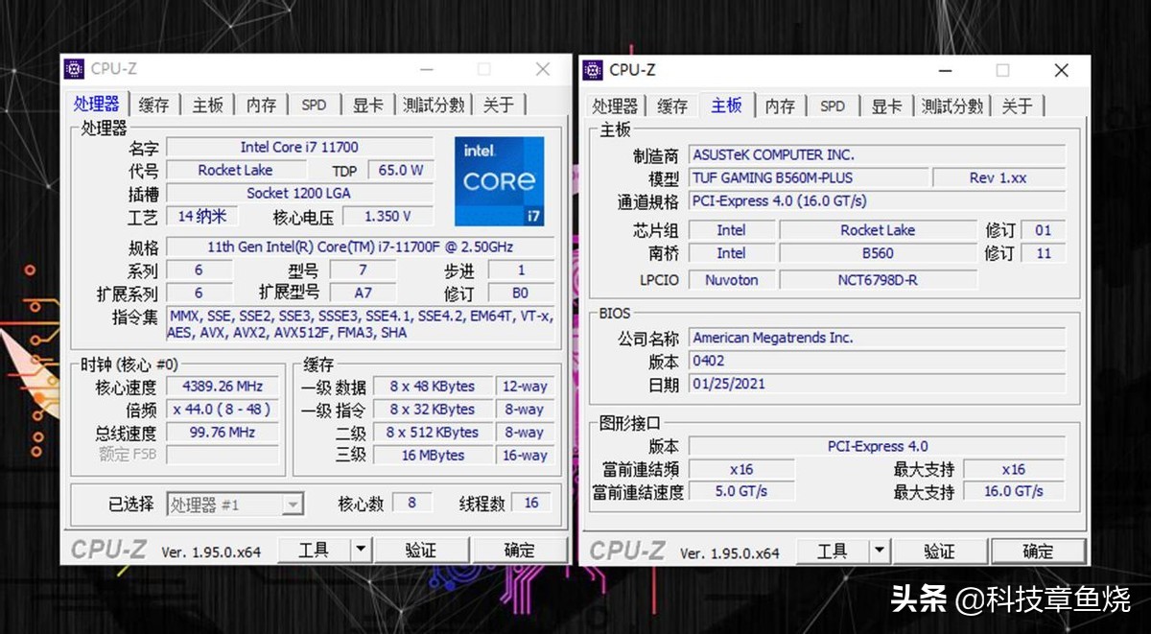Switch to the 显卡 tab in right window

[885, 106]
